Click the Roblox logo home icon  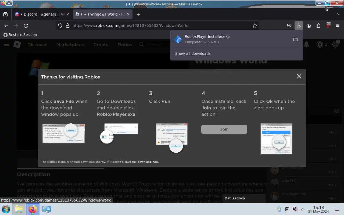17,45
